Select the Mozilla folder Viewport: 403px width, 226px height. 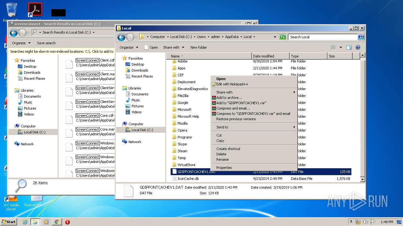coord(182,123)
